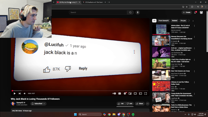208x117 pixels.
Task: Switch to the FearBuck on X tab
Action: (x=94, y=2)
